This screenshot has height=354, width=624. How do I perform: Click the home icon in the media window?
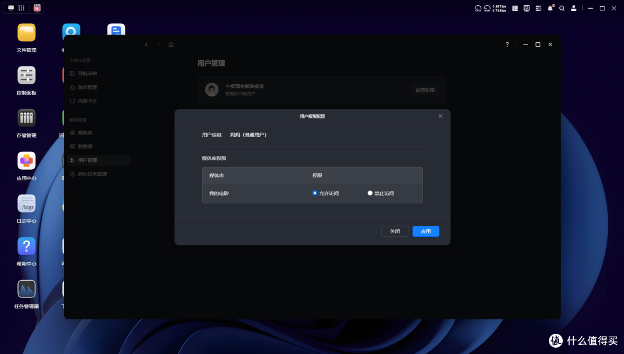[x=171, y=44]
